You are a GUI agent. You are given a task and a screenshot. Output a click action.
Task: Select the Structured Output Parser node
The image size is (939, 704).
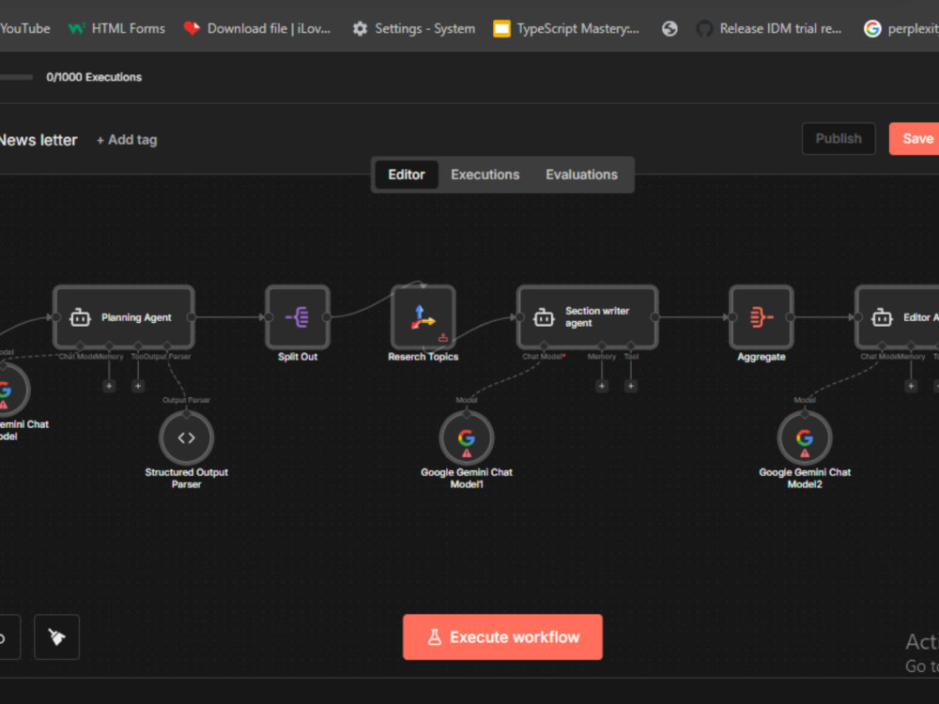[x=186, y=438]
